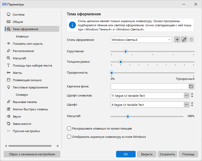
Task: Increase Шрифт символов size with up arrow
Action: pyautogui.click(x=192, y=94)
